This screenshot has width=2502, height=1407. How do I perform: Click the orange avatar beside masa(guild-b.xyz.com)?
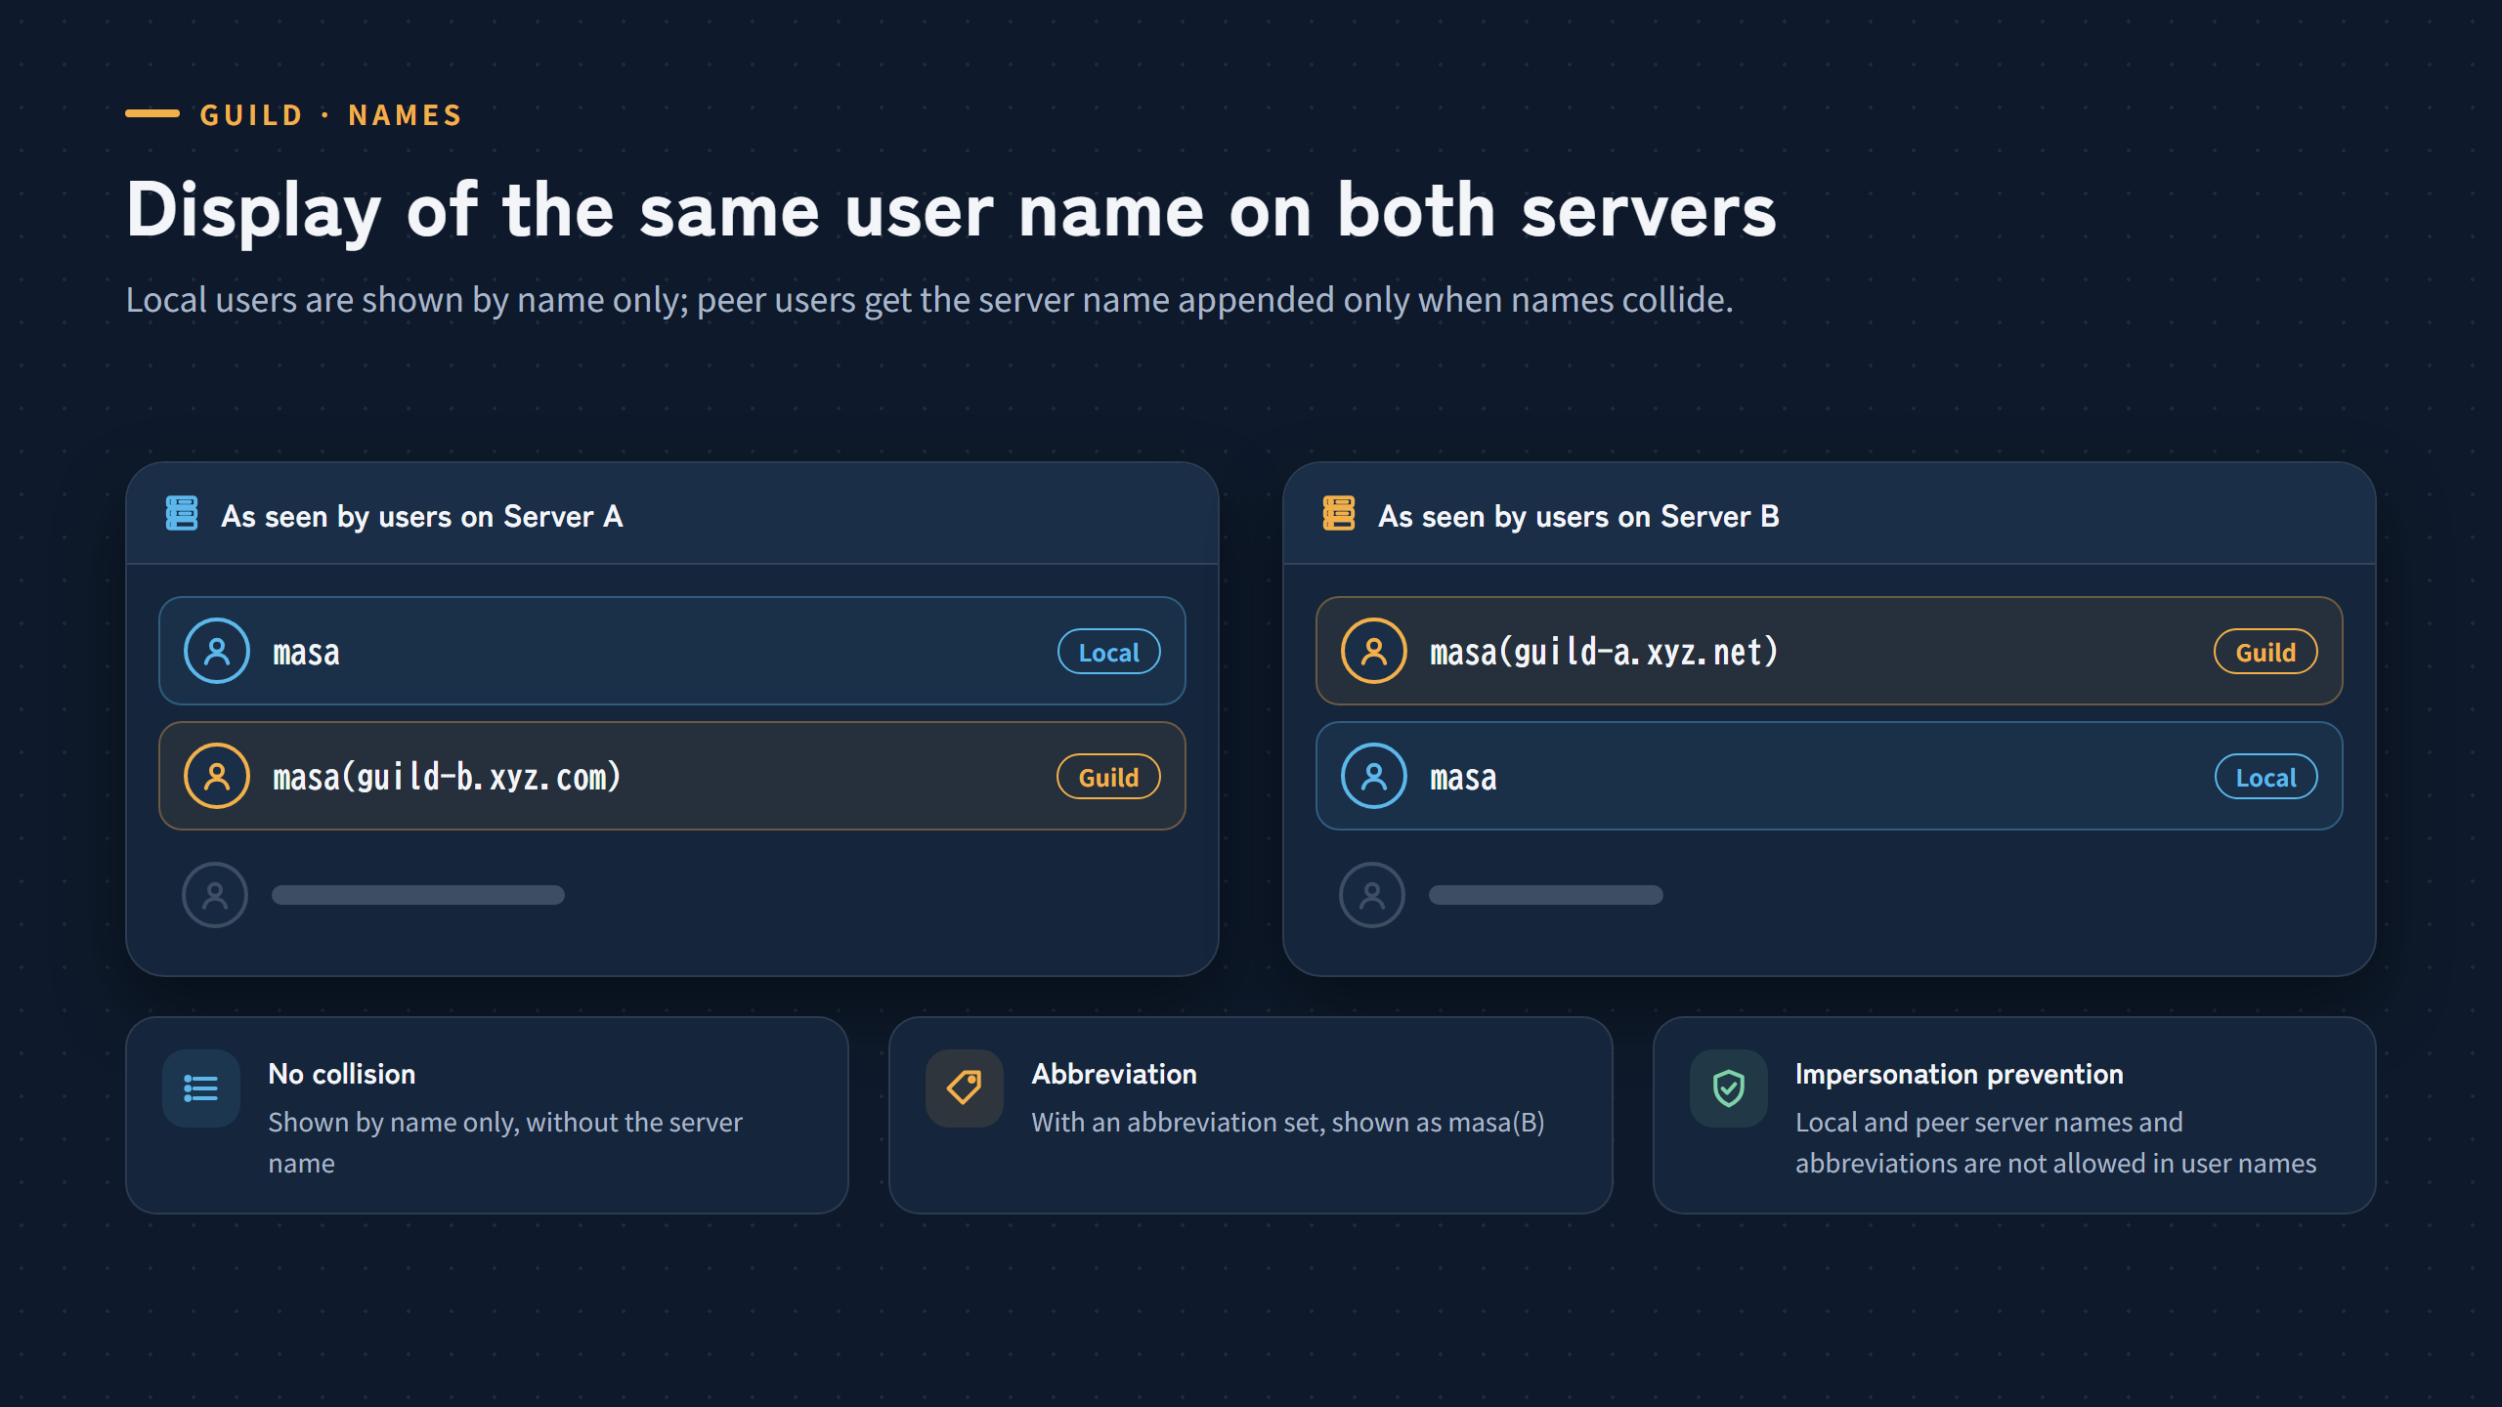(x=217, y=776)
